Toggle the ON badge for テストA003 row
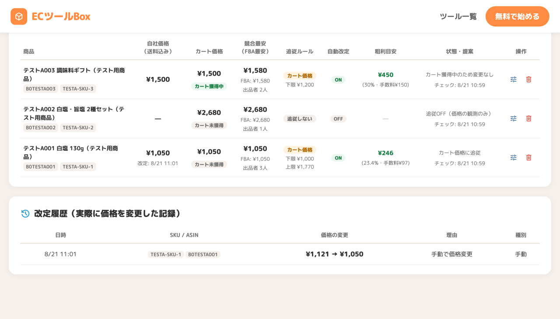The image size is (560, 319). [x=338, y=80]
